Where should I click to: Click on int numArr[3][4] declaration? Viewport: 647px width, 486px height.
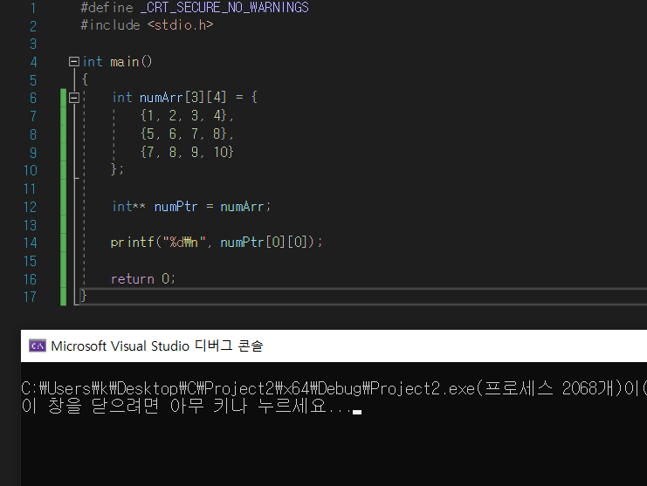point(184,98)
